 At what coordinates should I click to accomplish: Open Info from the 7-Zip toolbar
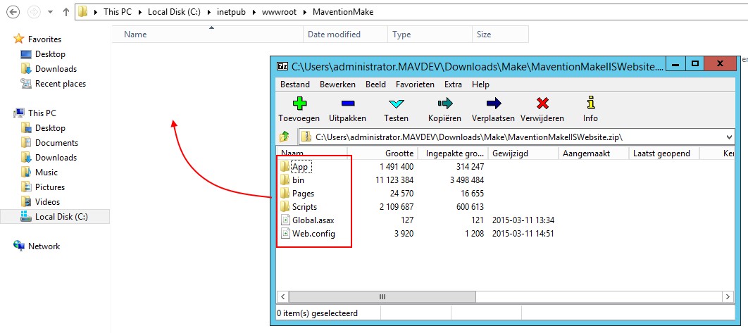[x=590, y=104]
